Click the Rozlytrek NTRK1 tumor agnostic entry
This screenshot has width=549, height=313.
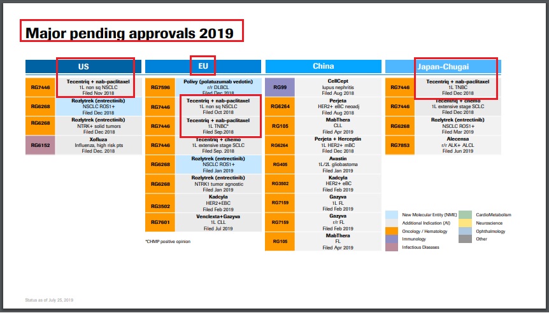(218, 184)
